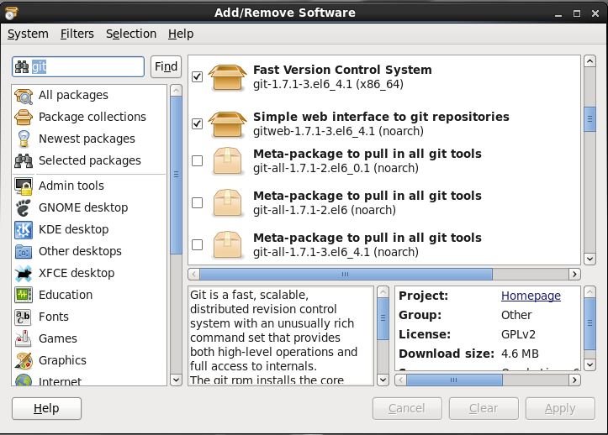Open the Filters menu
Image resolution: width=608 pixels, height=435 pixels.
coord(77,34)
